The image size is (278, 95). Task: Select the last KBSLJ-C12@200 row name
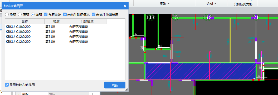coord(18,42)
